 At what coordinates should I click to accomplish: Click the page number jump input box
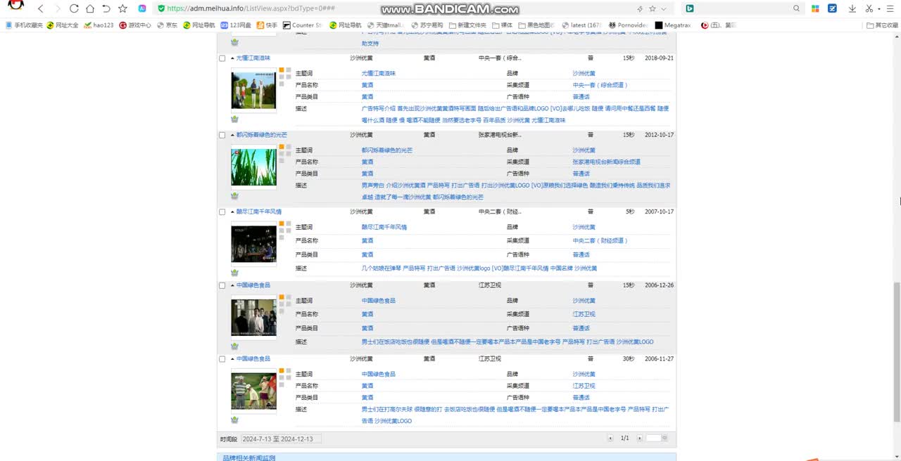click(653, 439)
